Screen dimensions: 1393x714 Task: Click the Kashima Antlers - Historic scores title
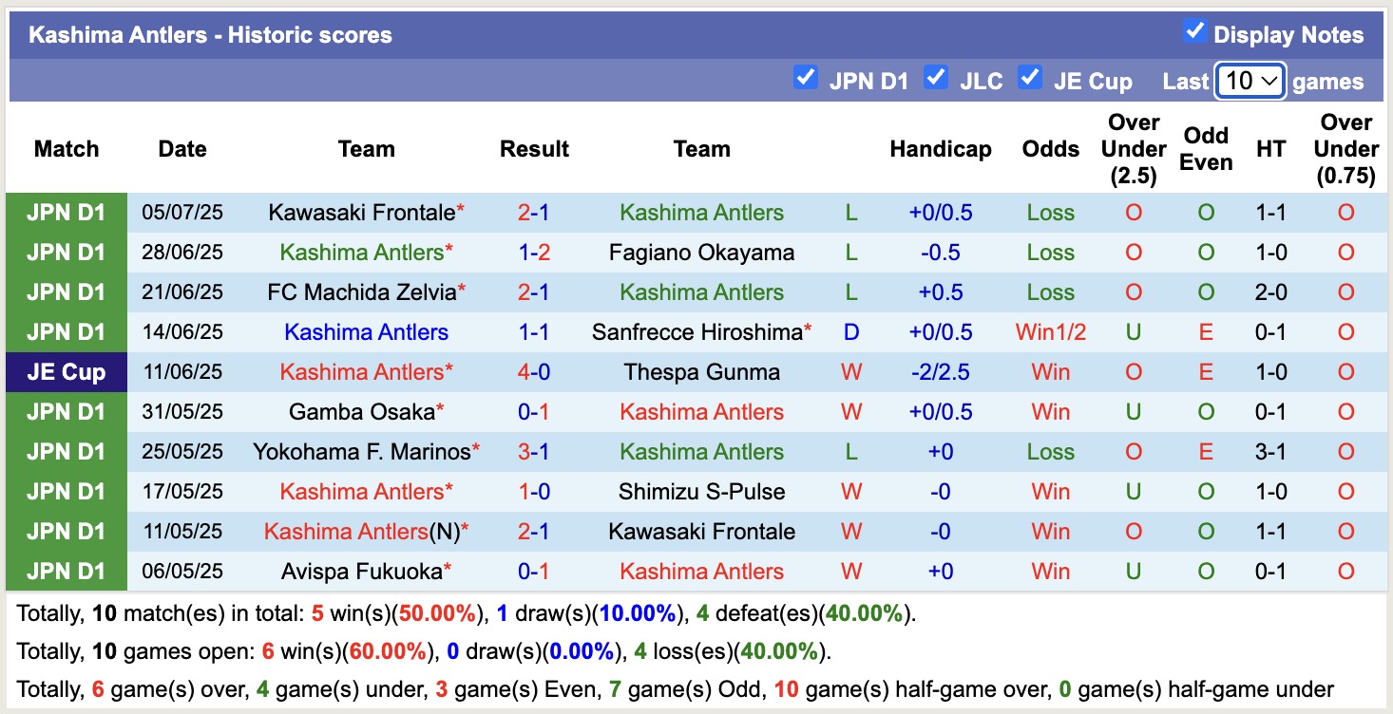pyautogui.click(x=211, y=34)
